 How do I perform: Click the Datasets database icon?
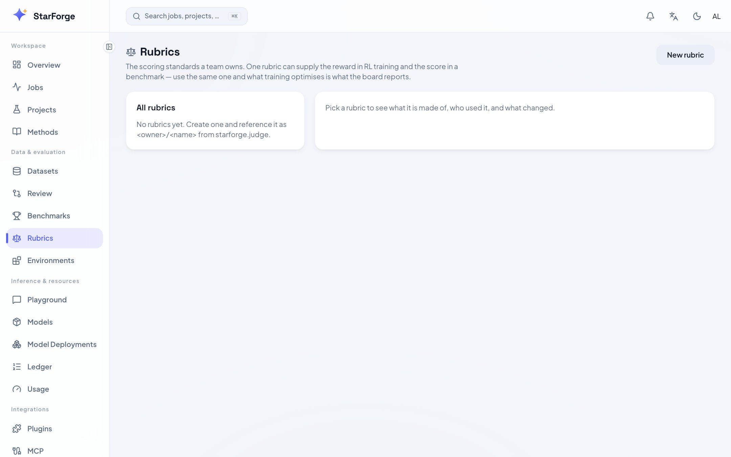(17, 171)
